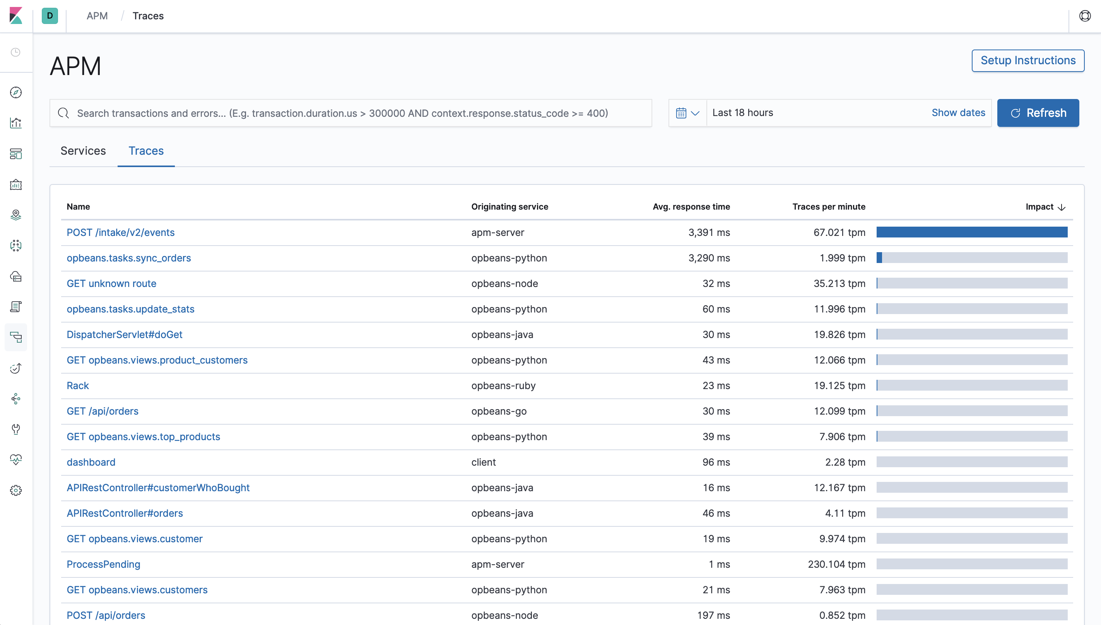
Task: Switch to the Services tab
Action: pos(83,151)
